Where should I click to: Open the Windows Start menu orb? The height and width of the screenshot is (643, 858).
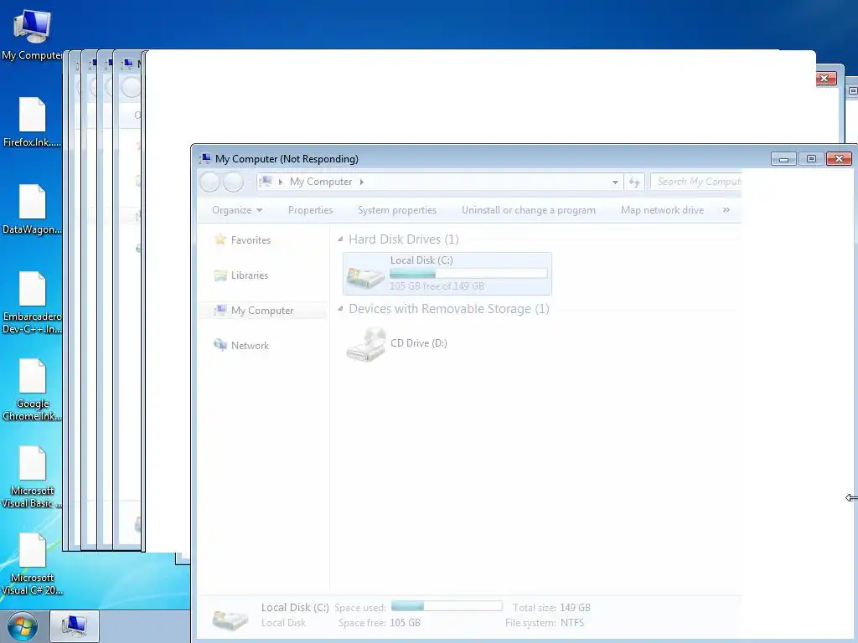click(23, 626)
